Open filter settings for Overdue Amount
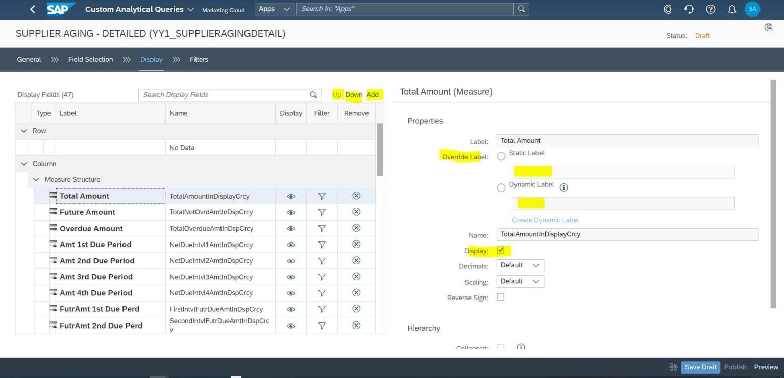Screen dimensions: 784x378 pos(322,228)
